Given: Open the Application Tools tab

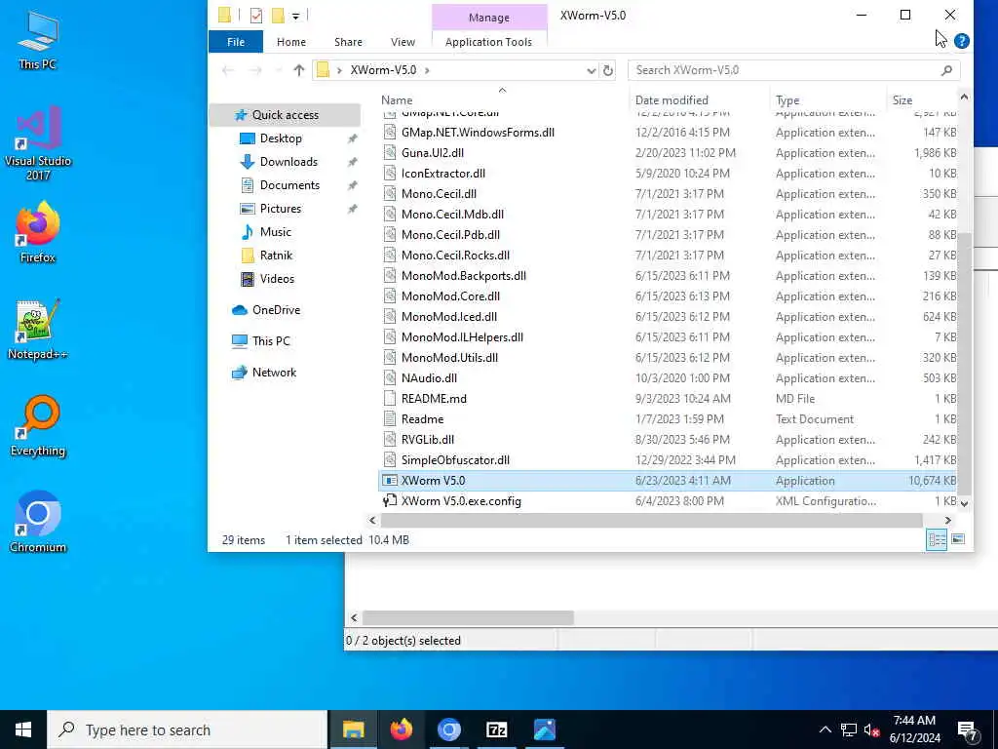Looking at the screenshot, I should [488, 42].
